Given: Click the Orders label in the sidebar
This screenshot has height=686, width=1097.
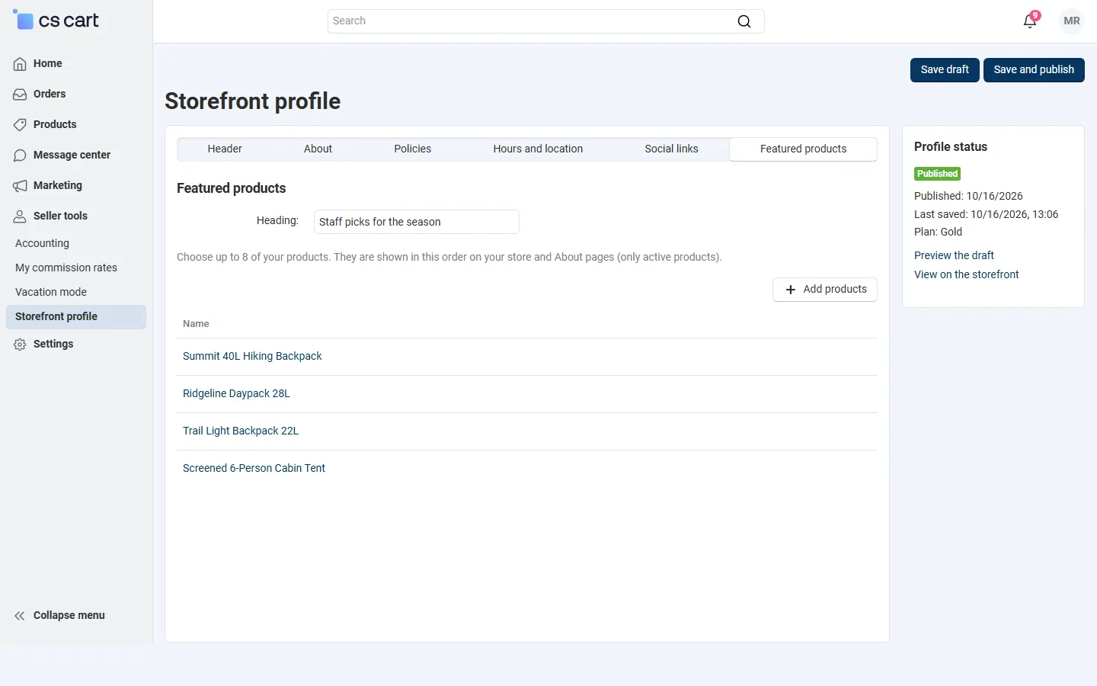Looking at the screenshot, I should tap(50, 94).
